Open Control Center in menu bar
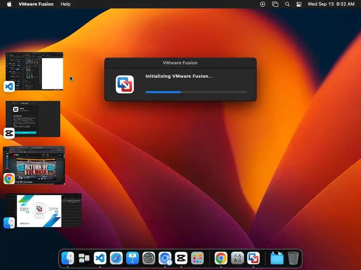Image resolution: width=361 pixels, height=270 pixels. [299, 4]
